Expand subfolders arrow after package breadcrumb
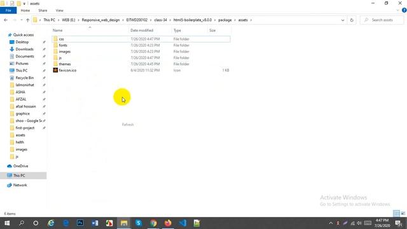Viewport: 407px width, 229px height. pyautogui.click(x=235, y=20)
